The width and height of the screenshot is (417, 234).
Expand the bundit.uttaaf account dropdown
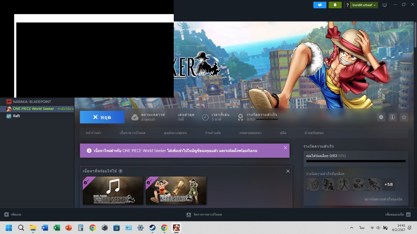[x=364, y=5]
